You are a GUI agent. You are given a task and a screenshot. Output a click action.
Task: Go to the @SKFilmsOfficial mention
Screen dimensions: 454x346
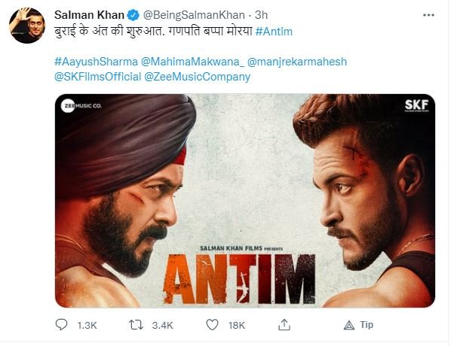98,76
